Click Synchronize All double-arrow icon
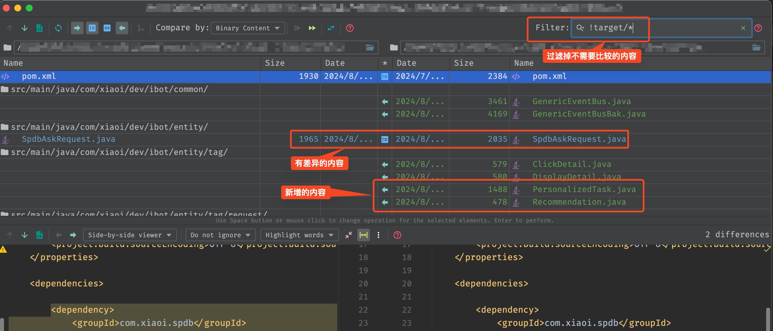 [312, 28]
